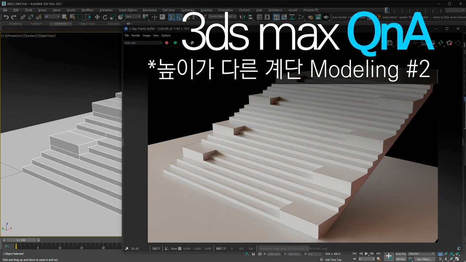The image size is (466, 262).
Task: Activate Select and Manipulate tool
Action: (154, 17)
